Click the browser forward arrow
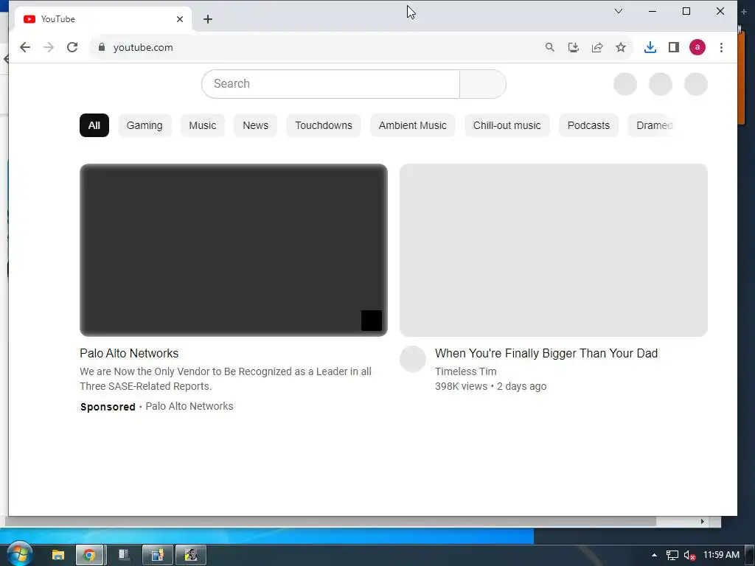755x566 pixels. 49,47
